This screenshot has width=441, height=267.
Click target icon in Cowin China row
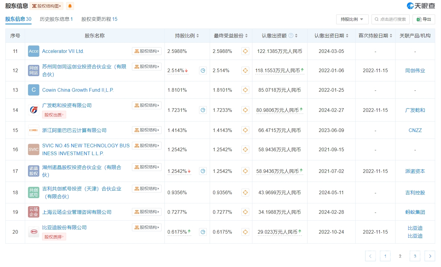[245, 90]
